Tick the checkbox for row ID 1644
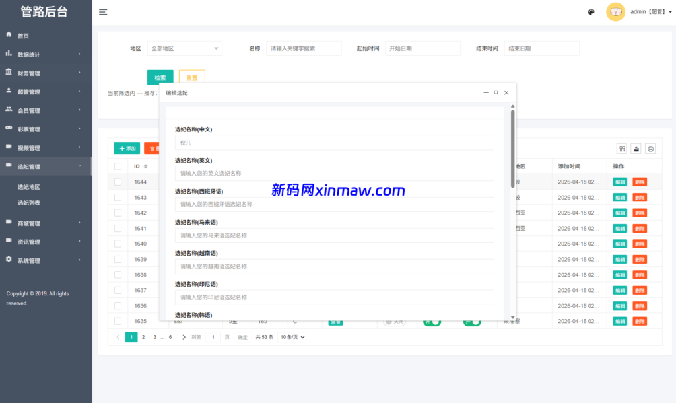The width and height of the screenshot is (676, 403). [x=119, y=181]
